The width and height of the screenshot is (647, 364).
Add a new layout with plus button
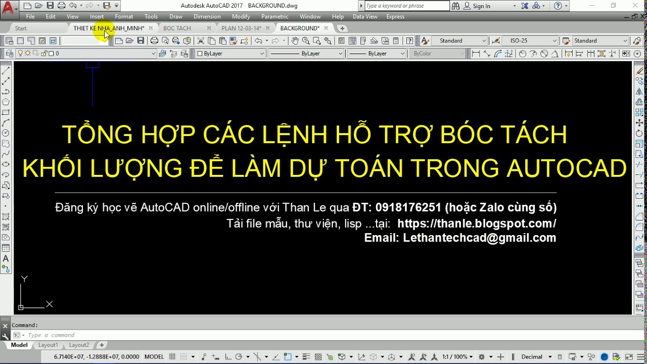(x=102, y=345)
